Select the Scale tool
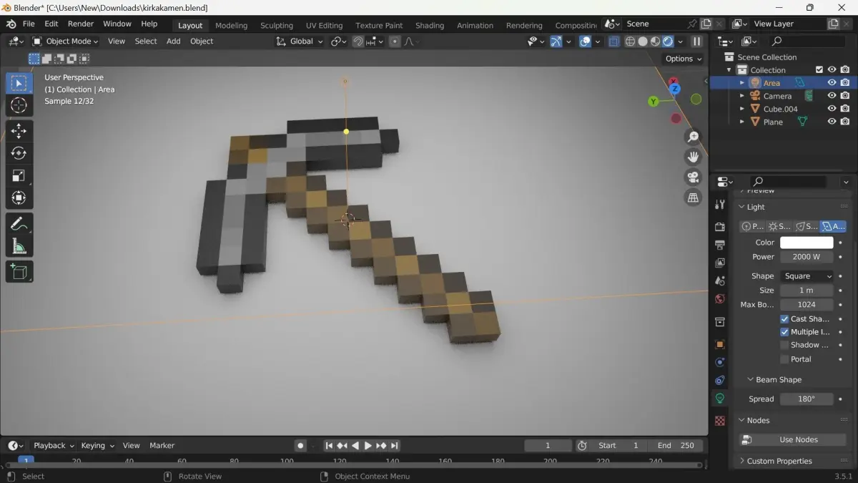The height and width of the screenshot is (483, 858). [19, 175]
